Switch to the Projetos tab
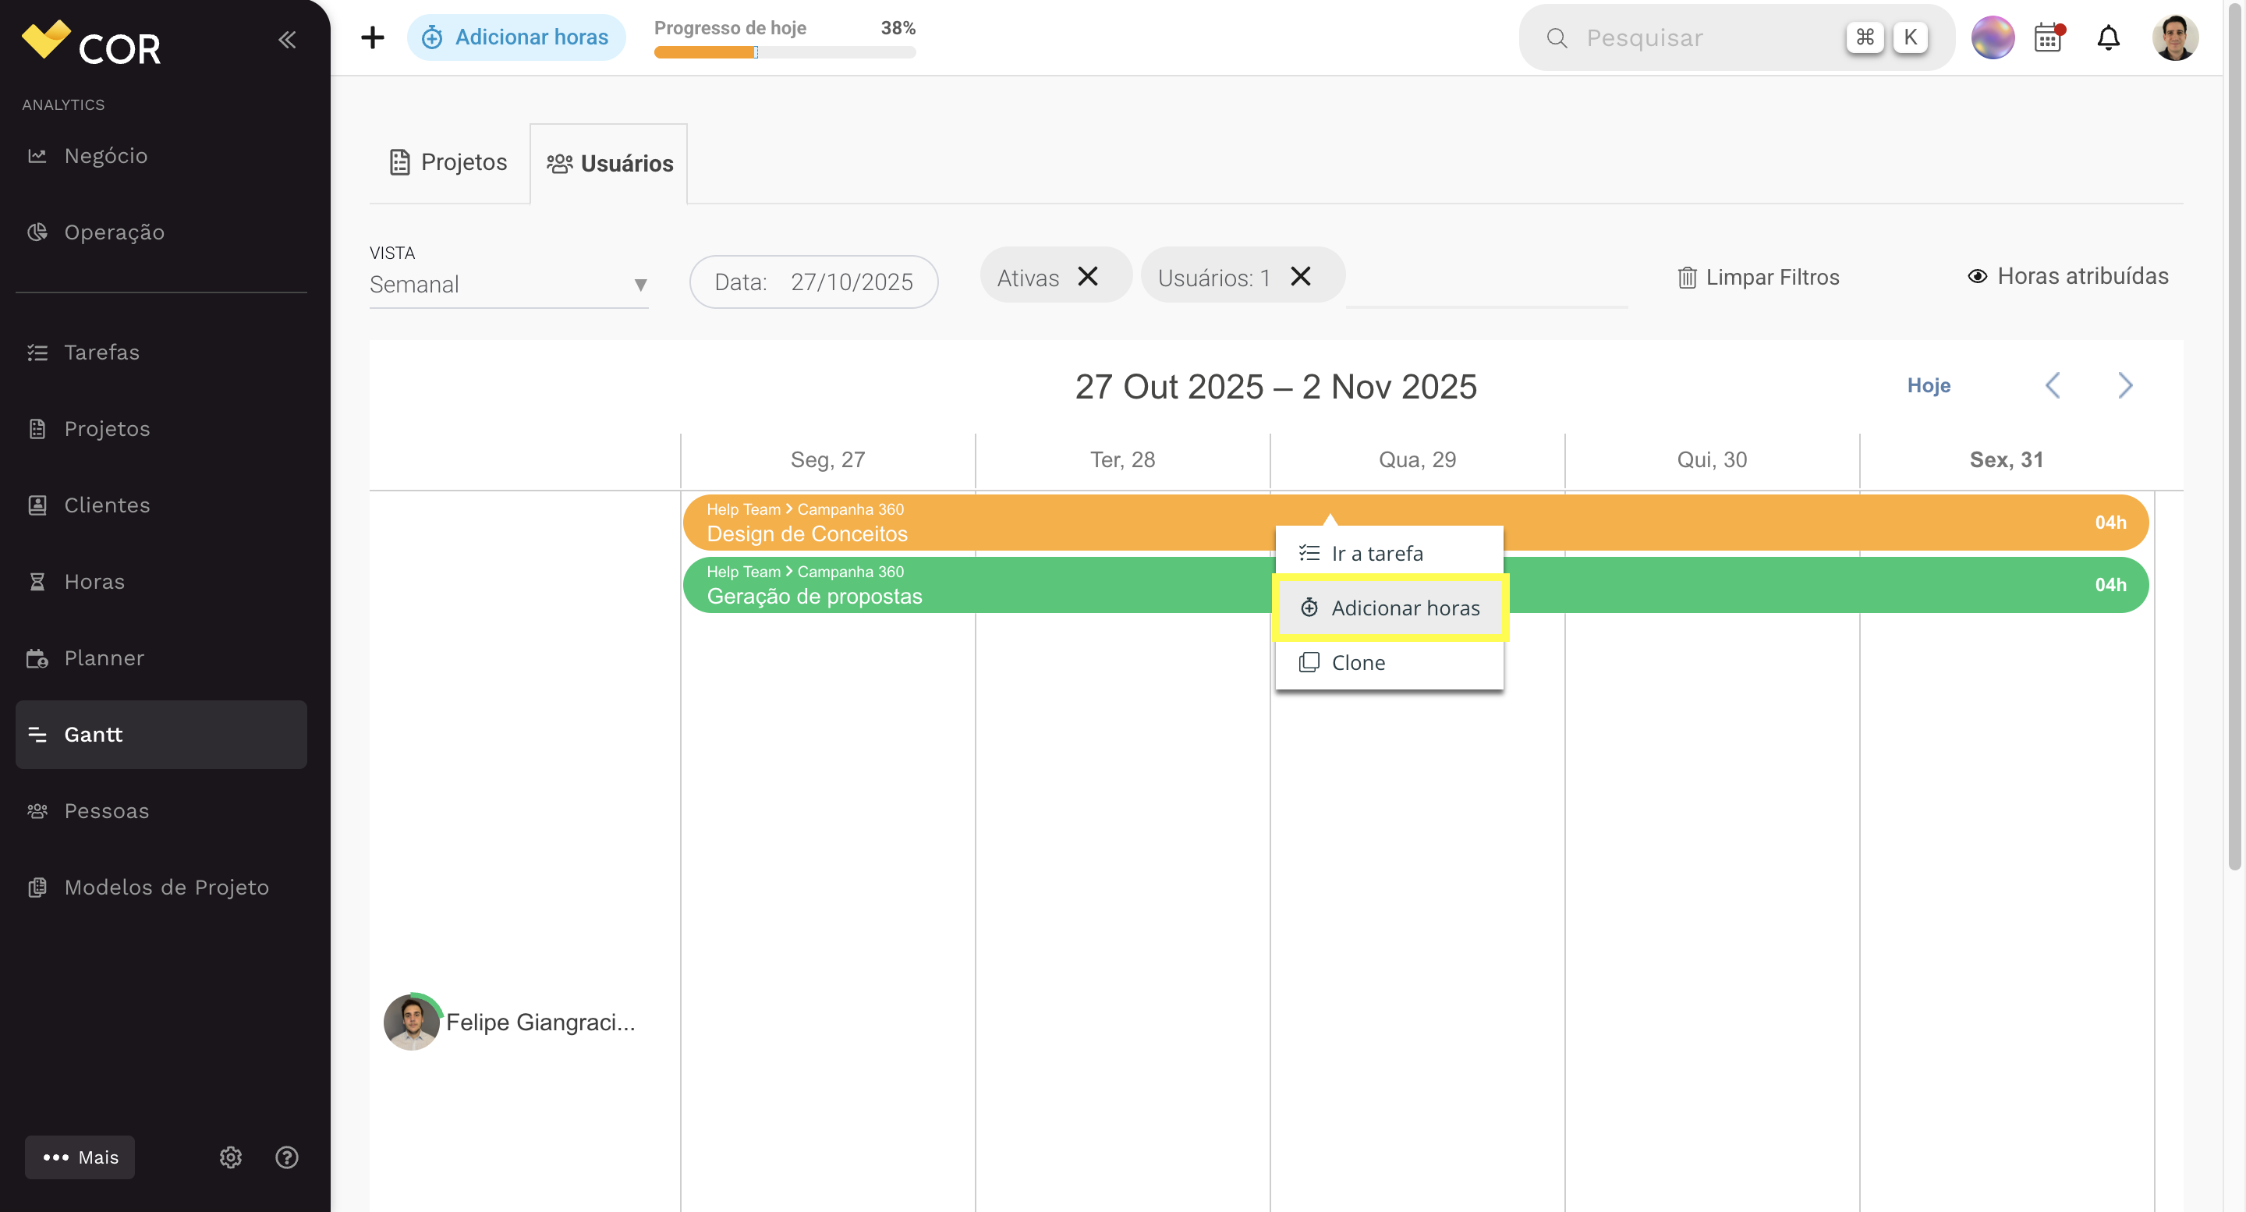Viewport: 2246px width, 1212px height. 448,163
